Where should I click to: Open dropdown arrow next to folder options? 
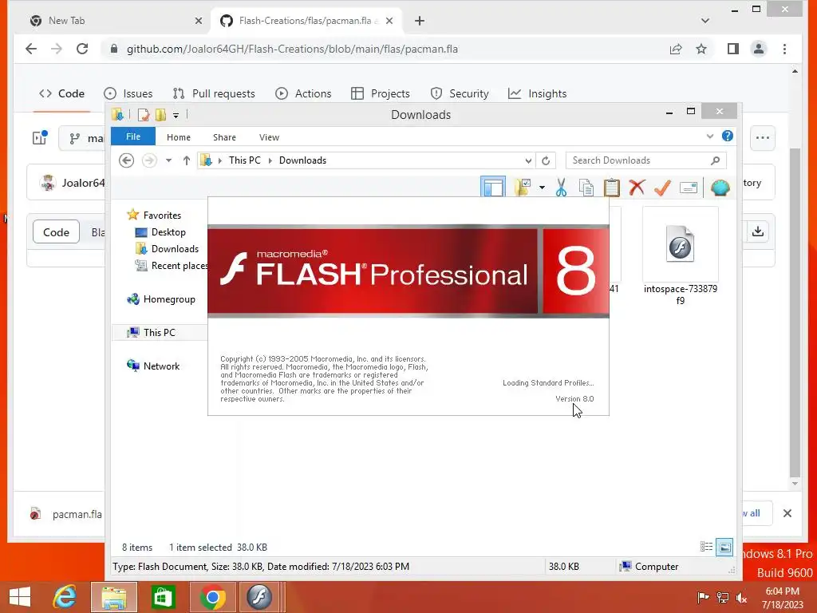(x=542, y=188)
